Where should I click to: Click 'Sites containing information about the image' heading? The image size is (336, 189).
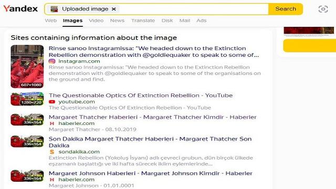pos(94,38)
